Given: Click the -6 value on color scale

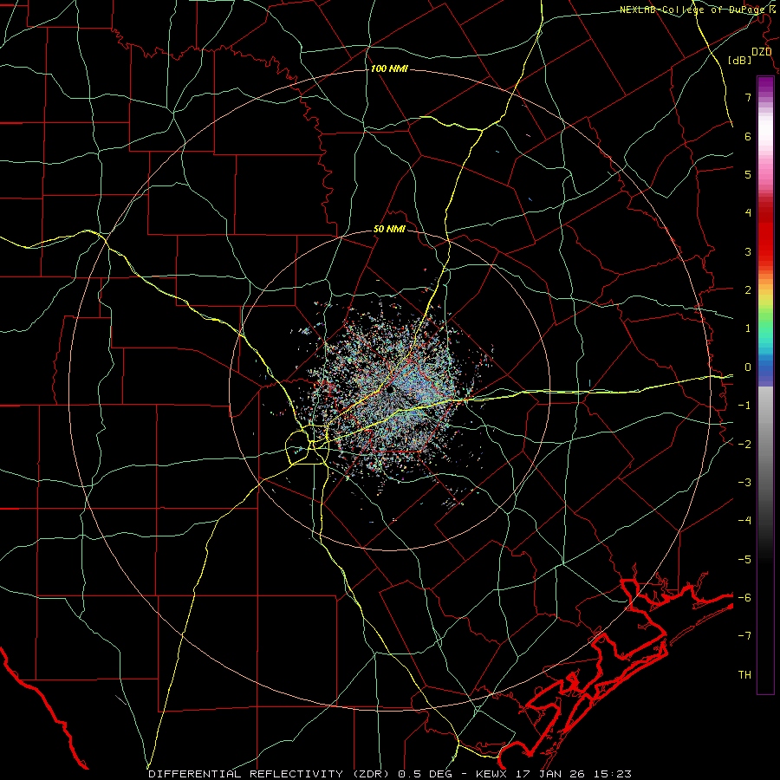Looking at the screenshot, I should (744, 598).
